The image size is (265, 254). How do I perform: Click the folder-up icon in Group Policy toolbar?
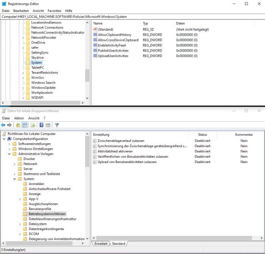(x=18, y=125)
